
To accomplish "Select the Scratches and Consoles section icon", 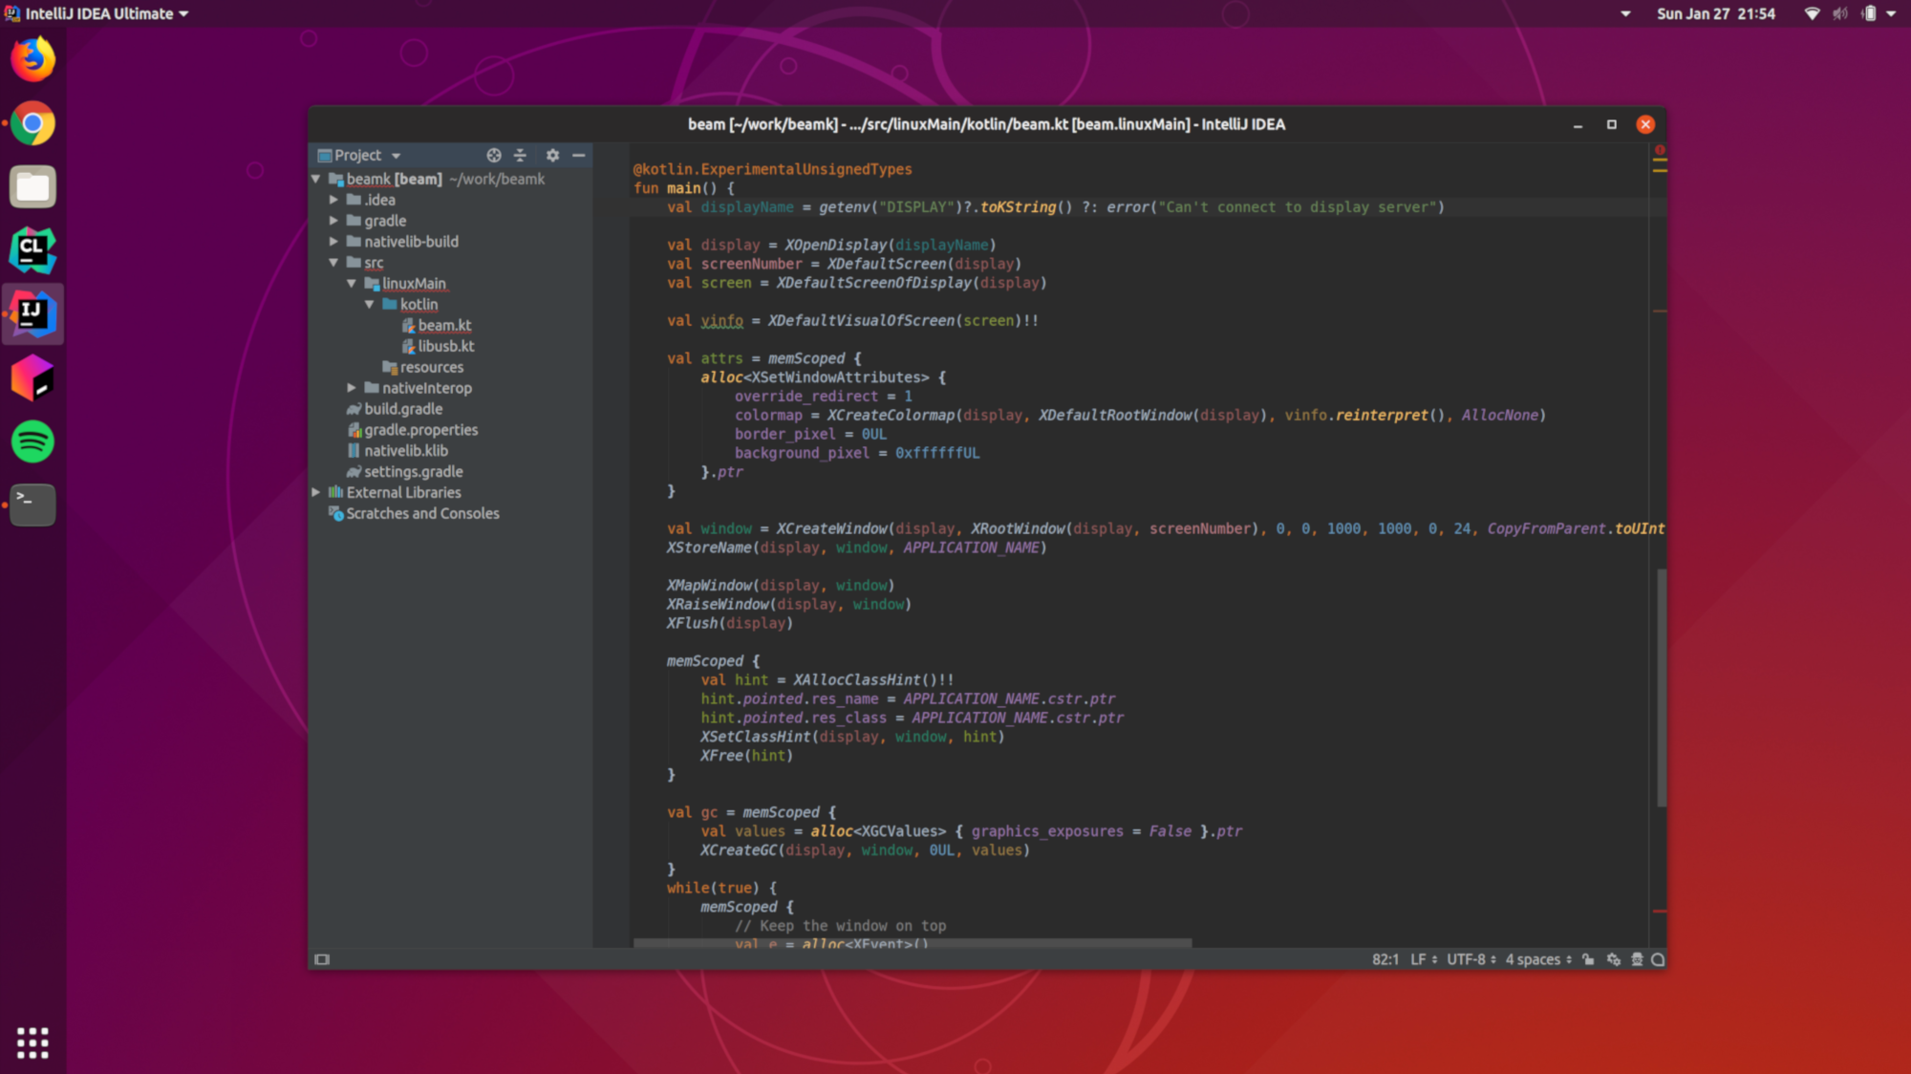I will click(333, 512).
